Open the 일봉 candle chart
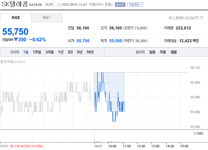 pyautogui.click(x=152, y=52)
